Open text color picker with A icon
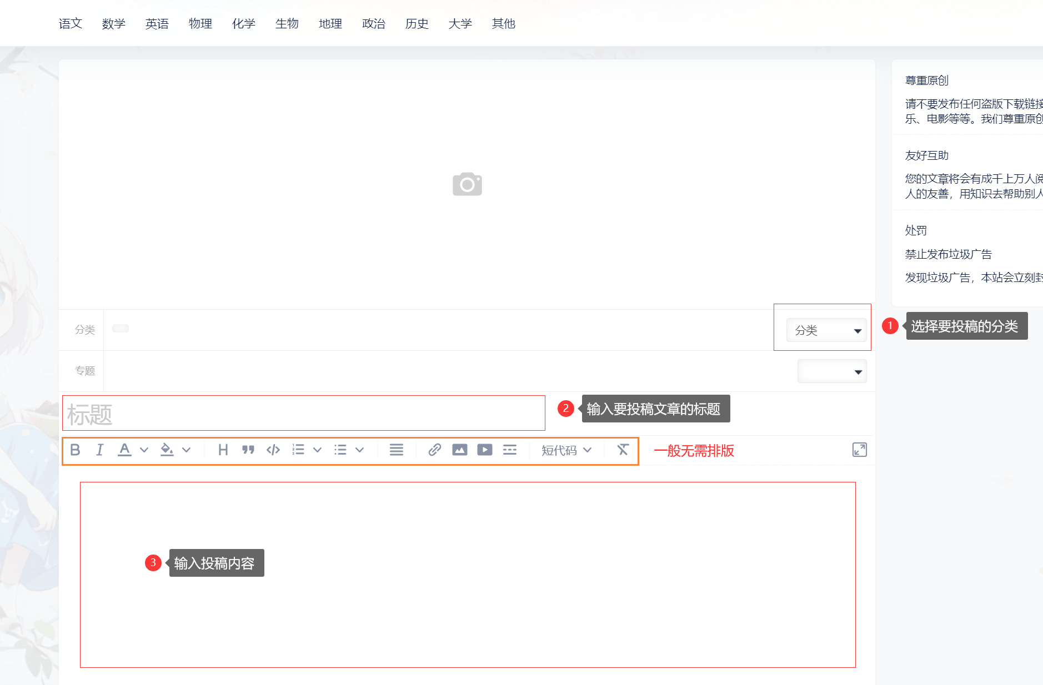Image resolution: width=1043 pixels, height=685 pixels. tap(125, 450)
